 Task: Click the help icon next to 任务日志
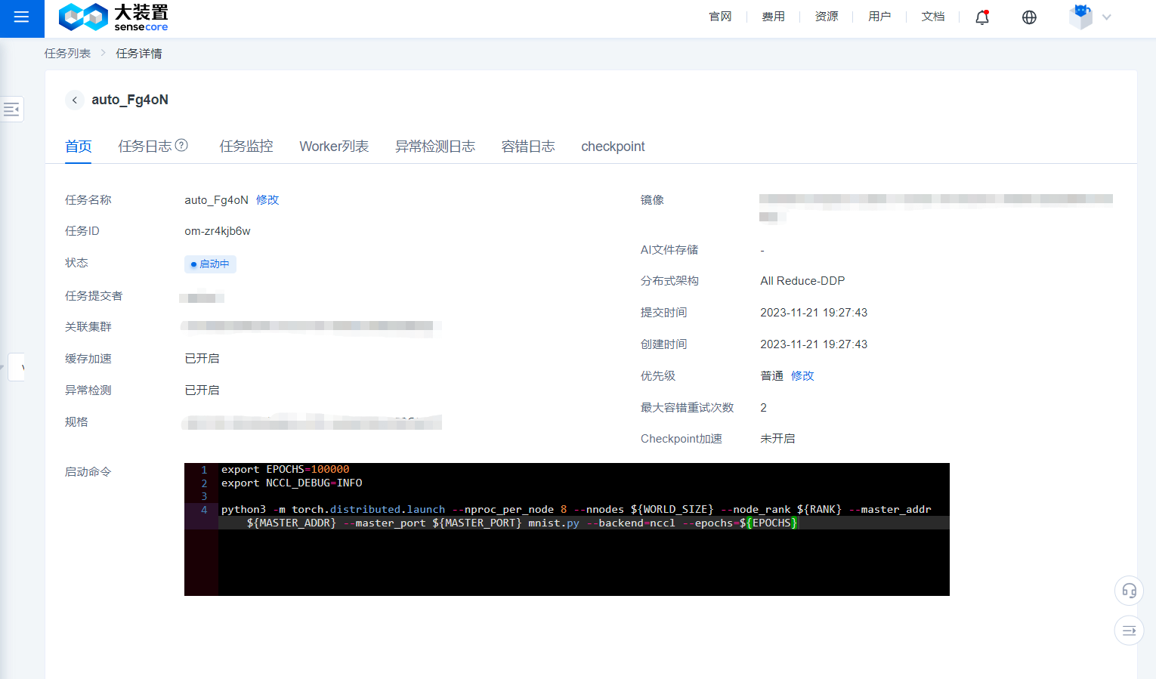(x=181, y=145)
